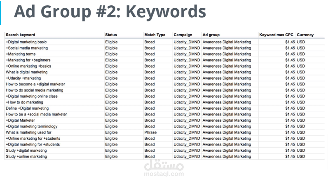The width and height of the screenshot is (328, 181).
Task: Click the +Marketing terms keyword cell
Action: [x=21, y=54]
